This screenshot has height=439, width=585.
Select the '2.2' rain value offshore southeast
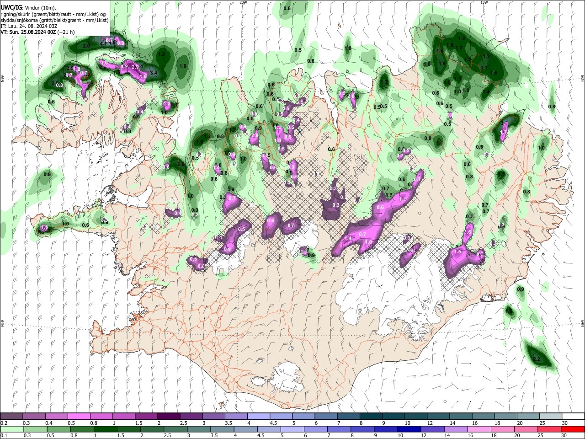click(537, 359)
